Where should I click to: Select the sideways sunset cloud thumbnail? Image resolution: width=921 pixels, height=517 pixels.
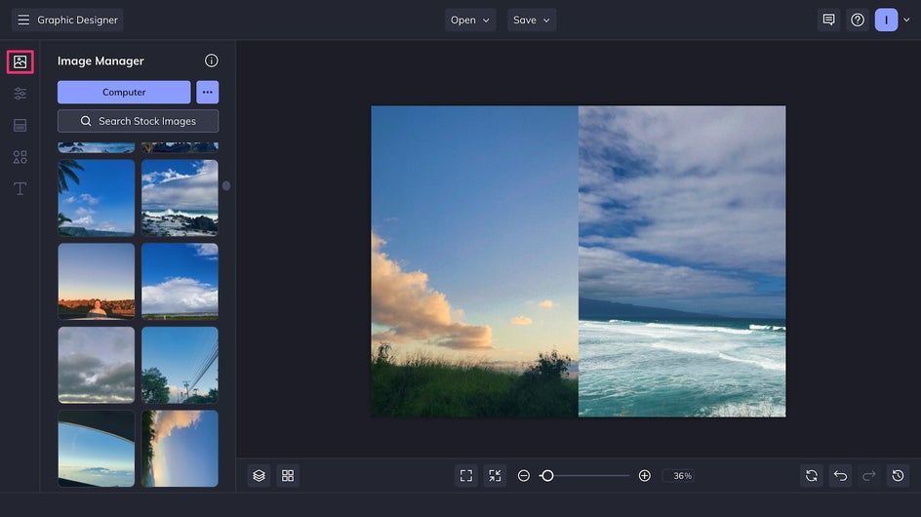pyautogui.click(x=180, y=449)
